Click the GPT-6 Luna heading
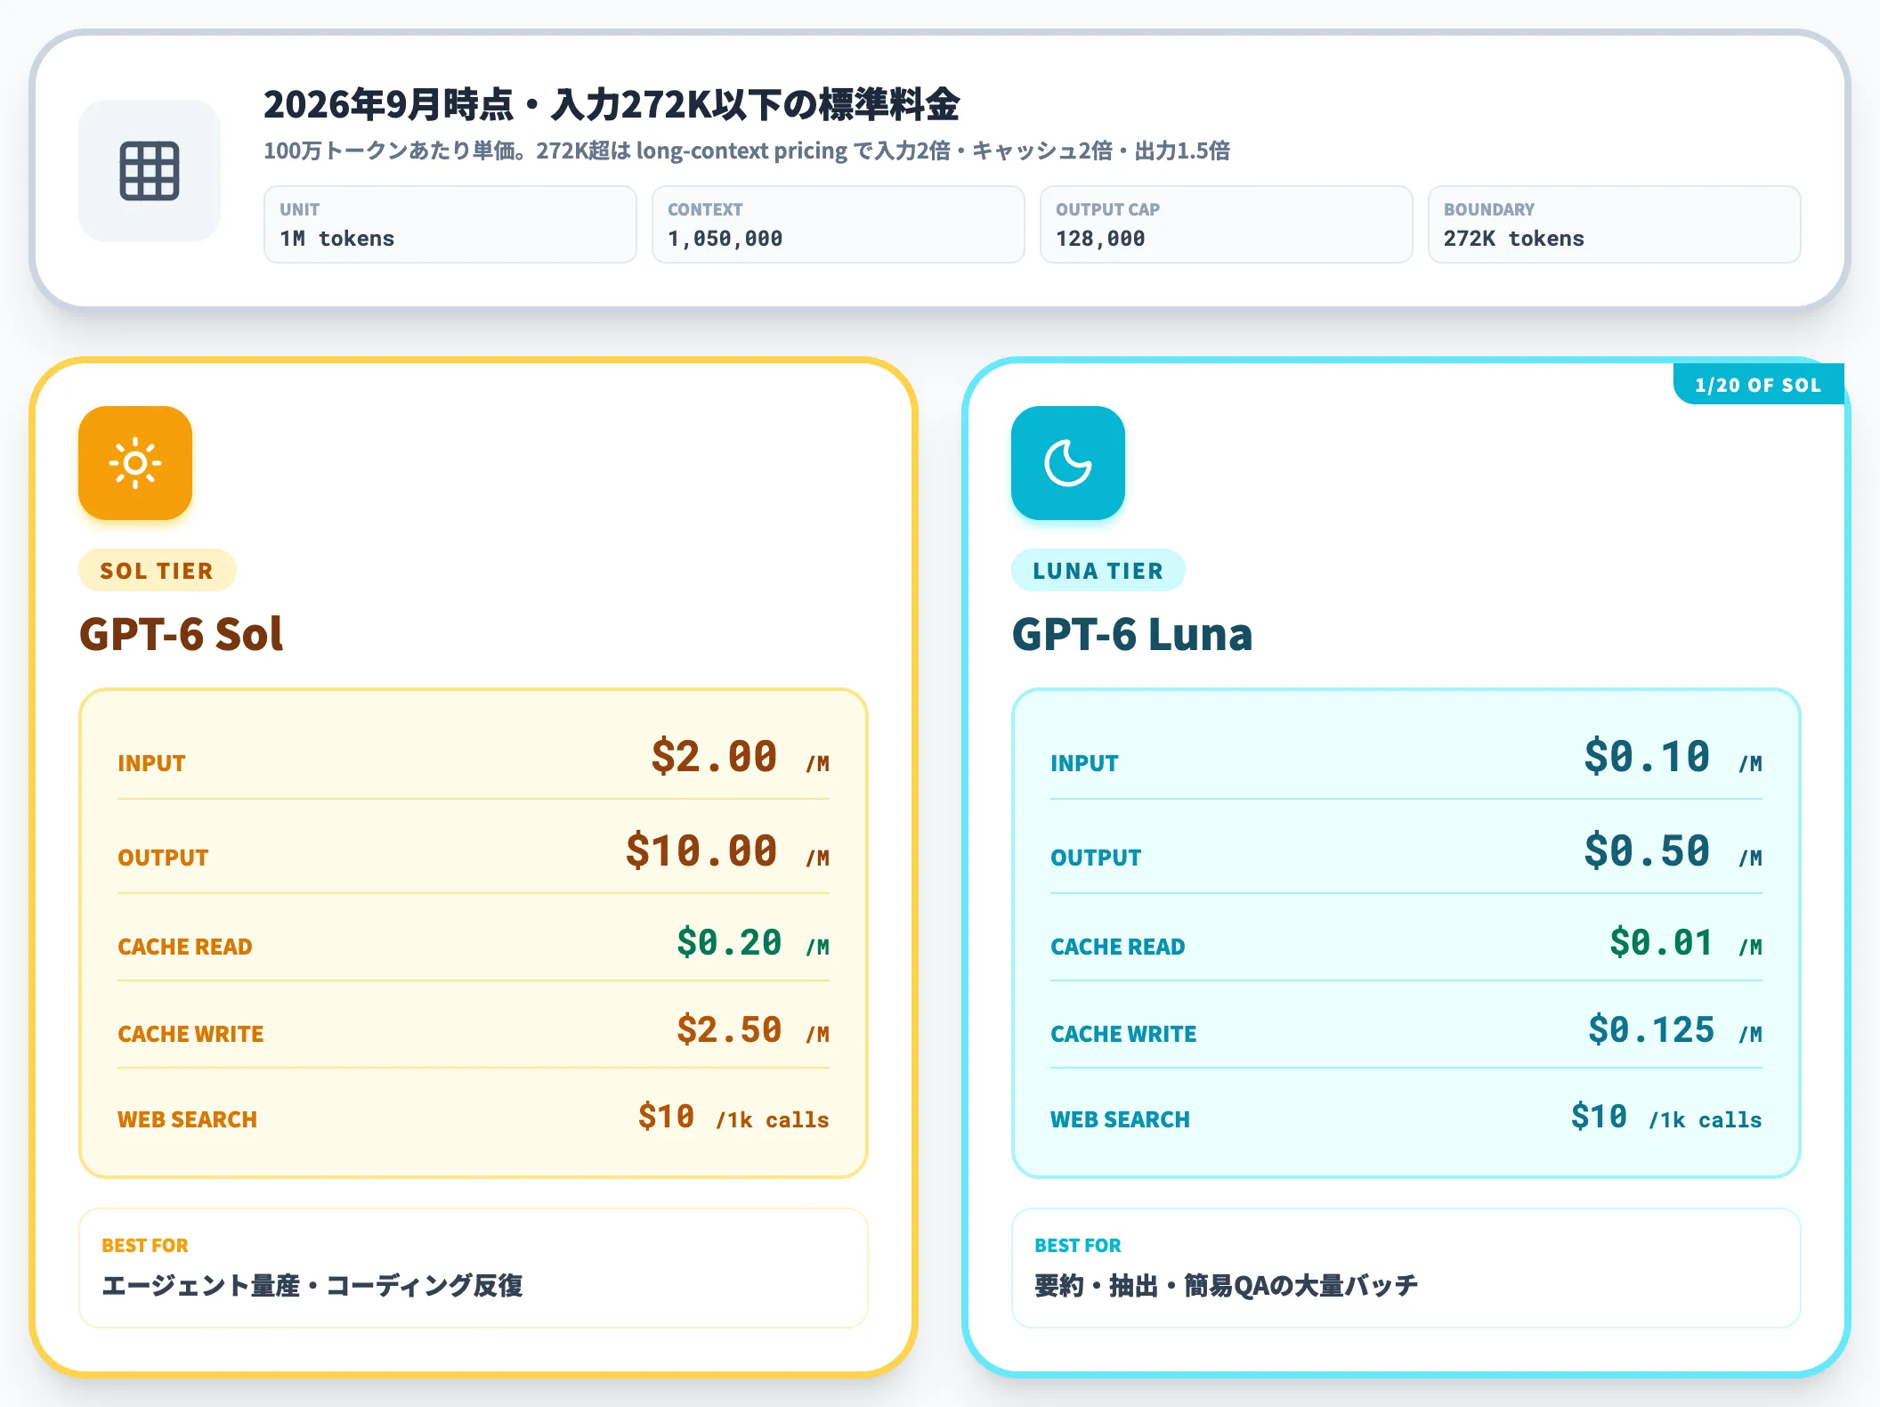 1132,635
